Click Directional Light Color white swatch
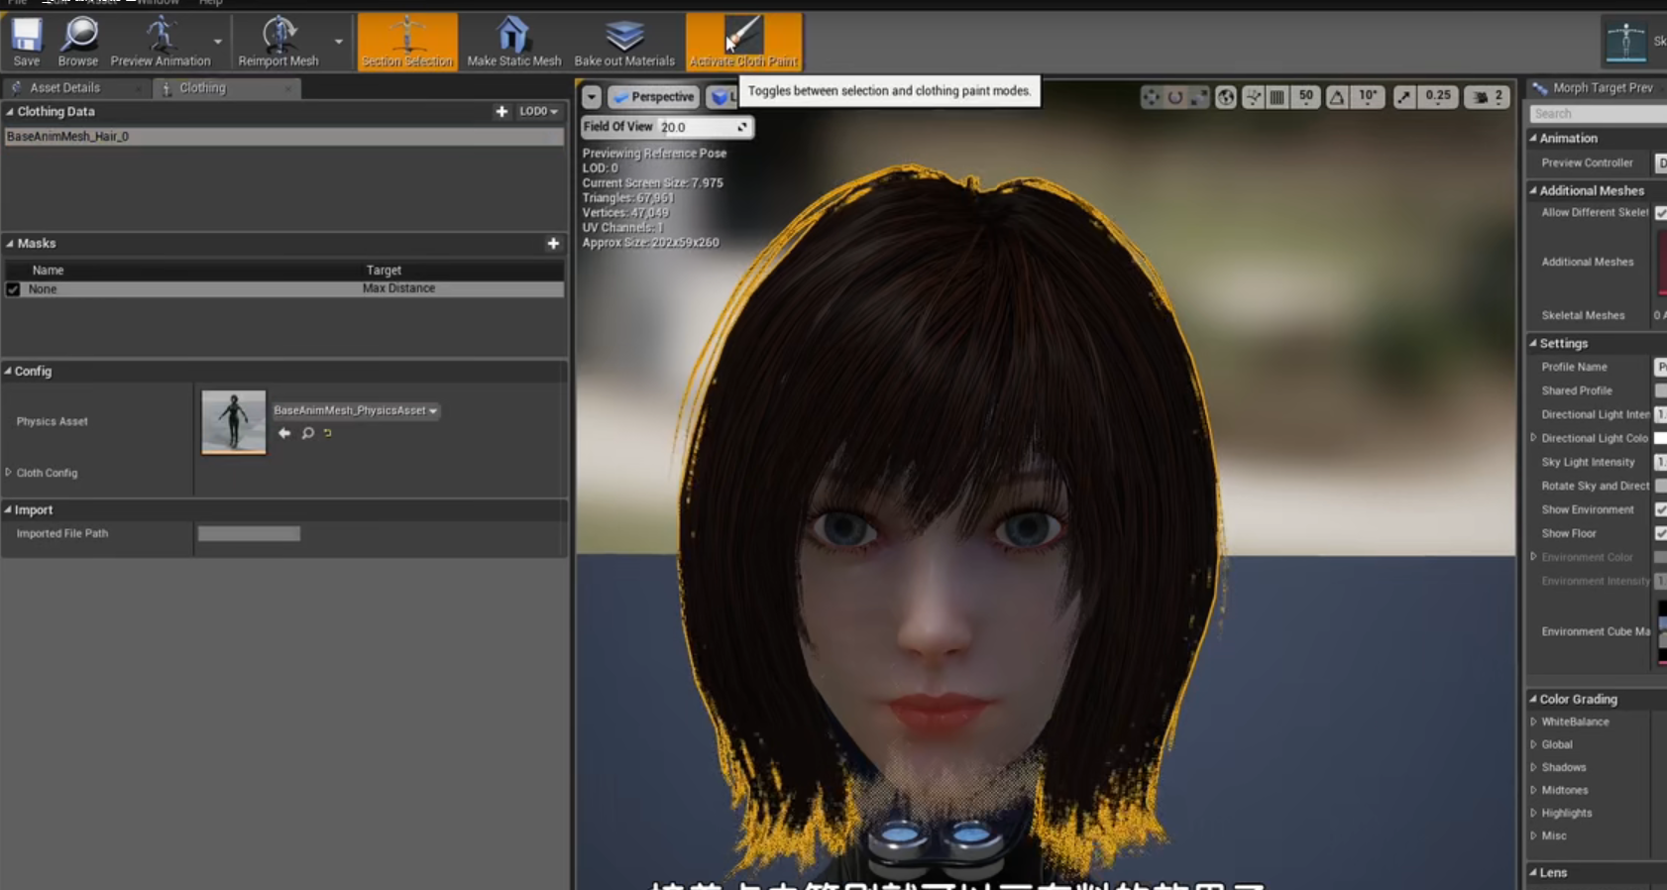This screenshot has height=890, width=1667. point(1661,438)
